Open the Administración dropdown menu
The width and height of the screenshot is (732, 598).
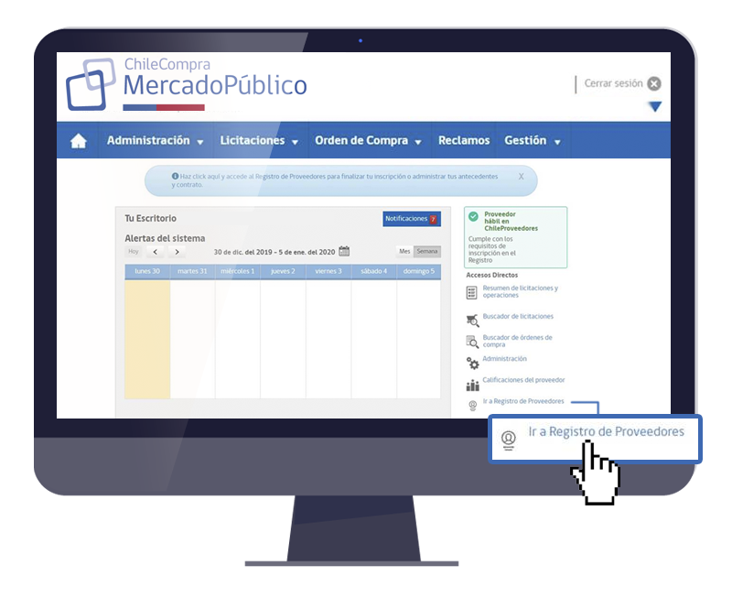click(x=155, y=141)
